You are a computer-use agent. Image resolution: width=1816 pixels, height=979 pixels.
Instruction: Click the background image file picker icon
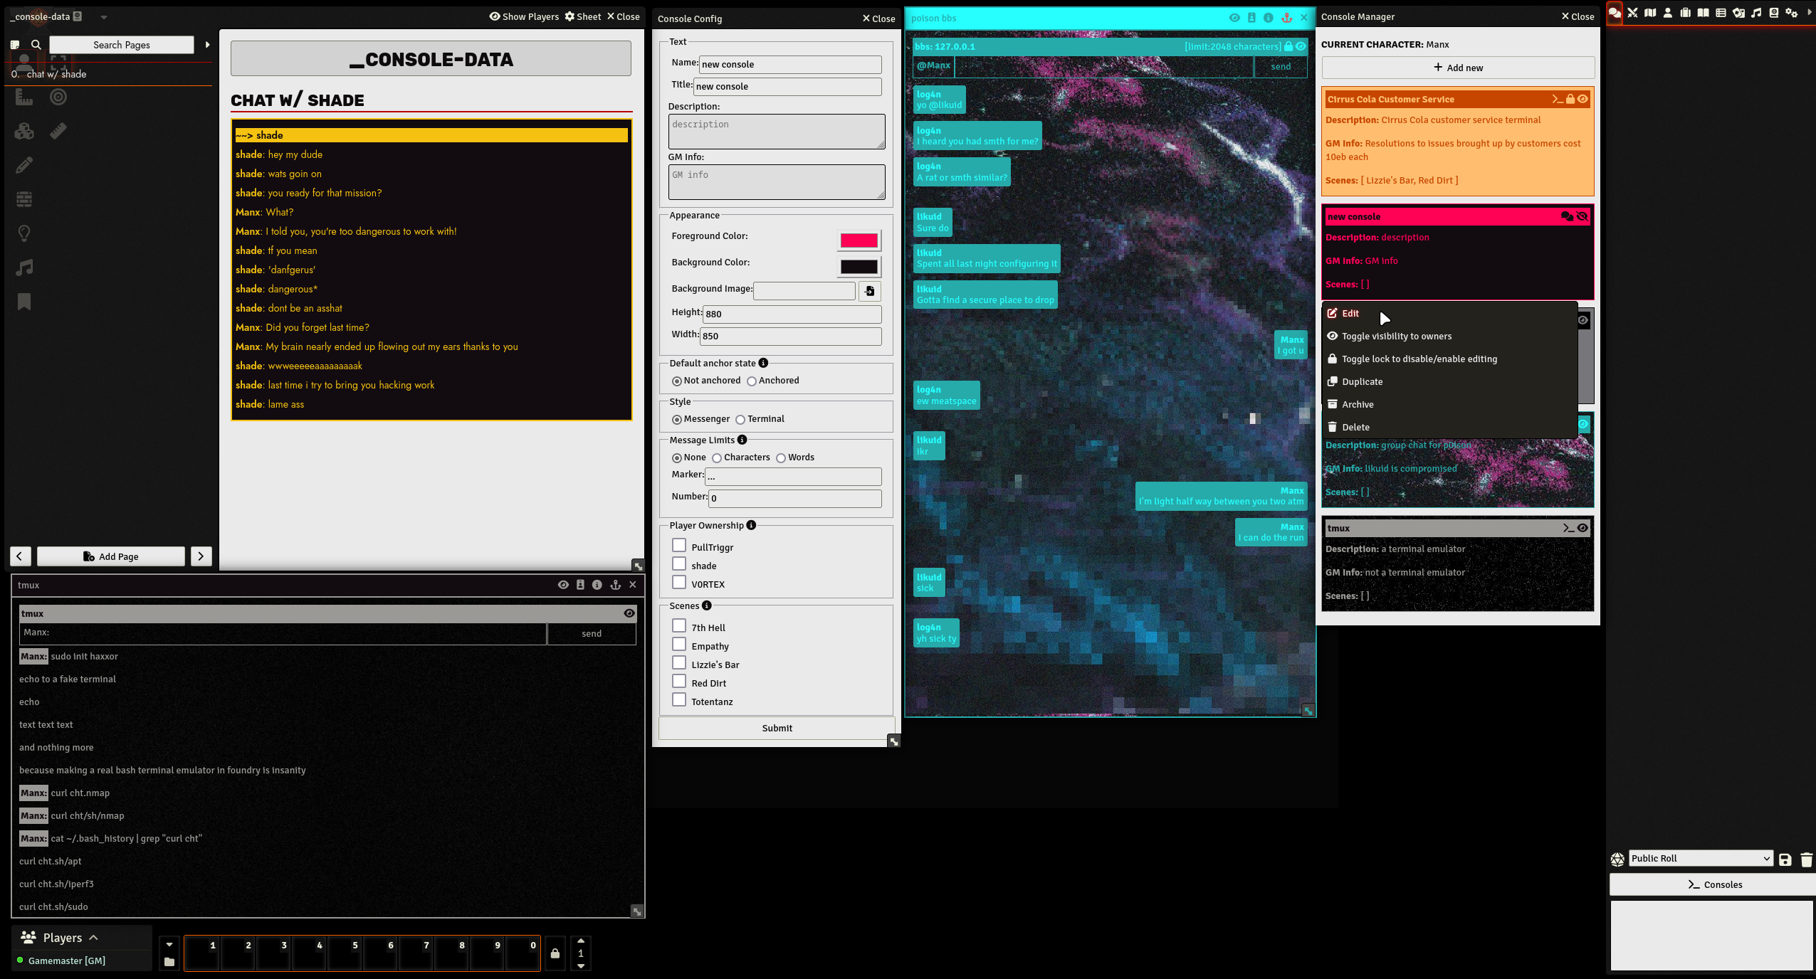click(x=869, y=291)
